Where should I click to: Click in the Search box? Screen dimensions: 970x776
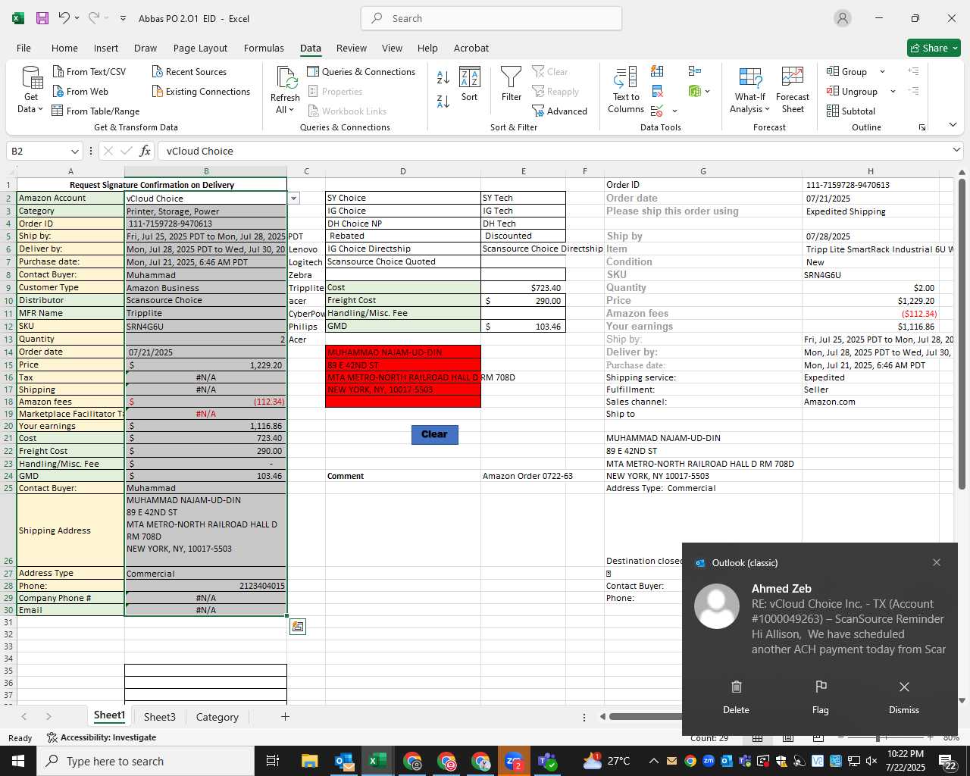click(491, 18)
